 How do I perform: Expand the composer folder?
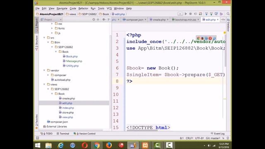(48, 75)
